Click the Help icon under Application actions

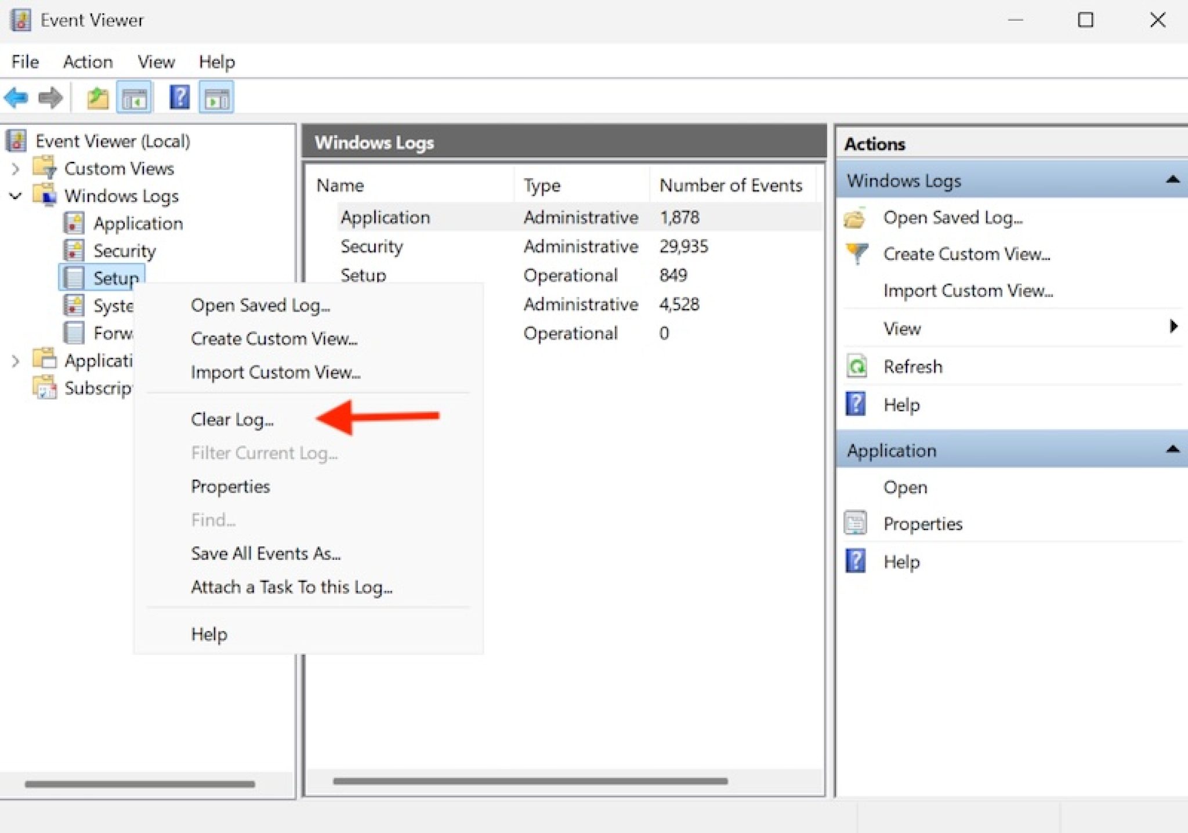click(856, 561)
